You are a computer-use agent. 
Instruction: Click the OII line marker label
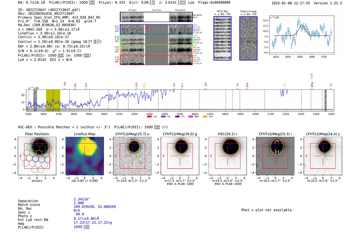[x=238, y=85]
